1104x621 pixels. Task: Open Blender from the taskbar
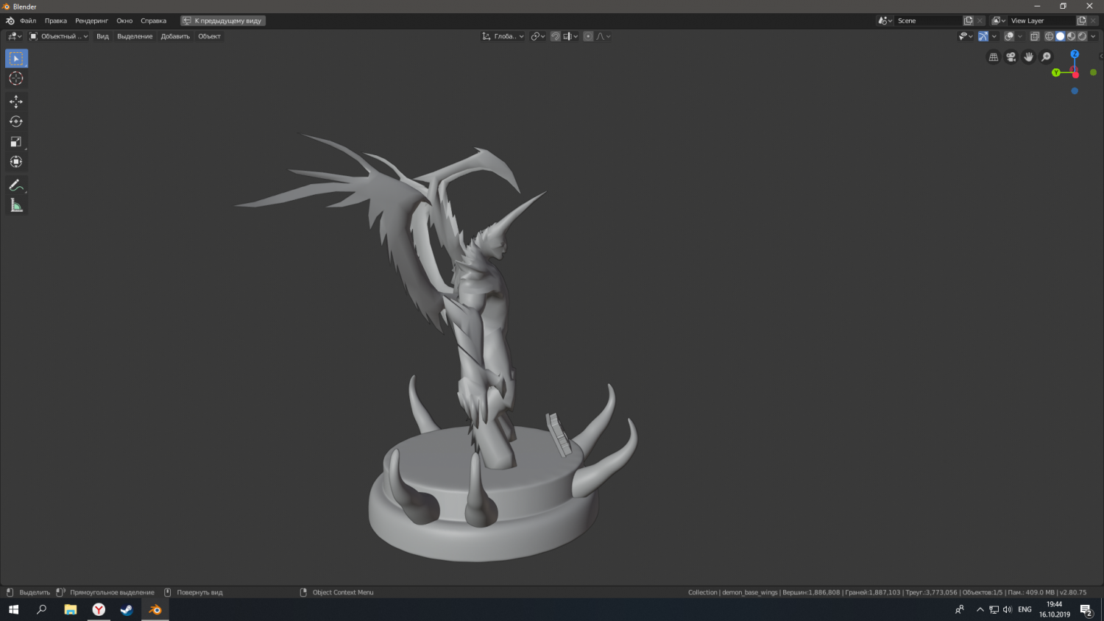pos(155,609)
